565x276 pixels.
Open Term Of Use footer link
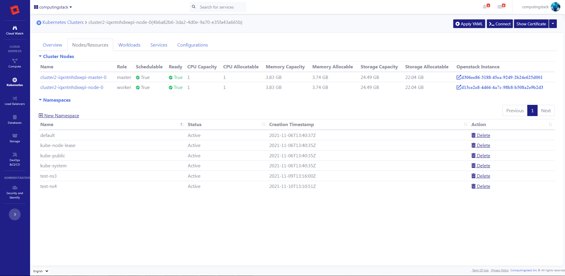[x=480, y=270]
